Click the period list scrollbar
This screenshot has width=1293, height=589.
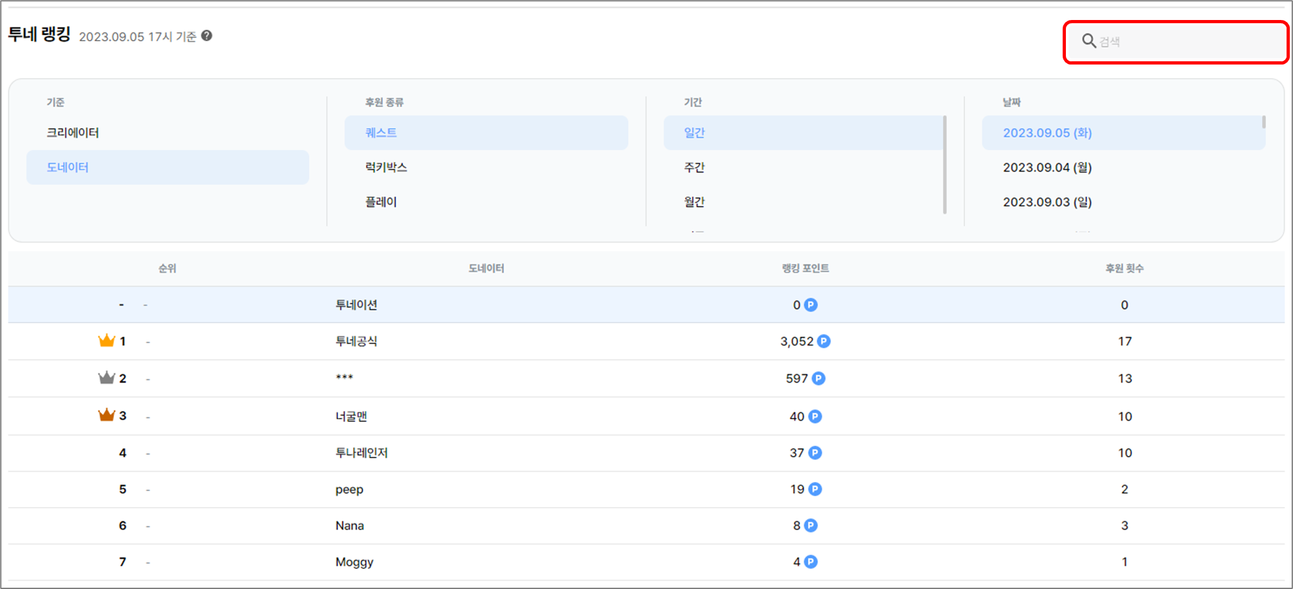[945, 165]
